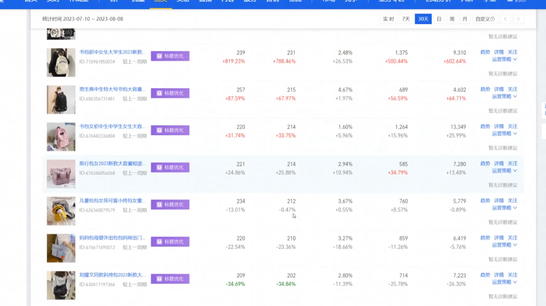
Task: Open the 自定义 custom date range
Action: click(x=485, y=19)
